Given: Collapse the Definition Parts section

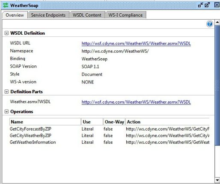Looking at the screenshot, I should coord(6,92).
